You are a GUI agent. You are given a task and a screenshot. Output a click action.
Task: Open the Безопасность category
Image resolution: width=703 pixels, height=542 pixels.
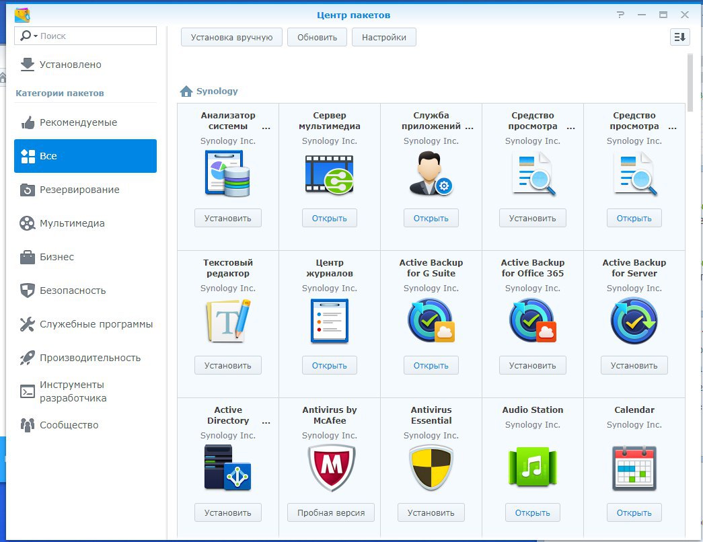(85, 291)
